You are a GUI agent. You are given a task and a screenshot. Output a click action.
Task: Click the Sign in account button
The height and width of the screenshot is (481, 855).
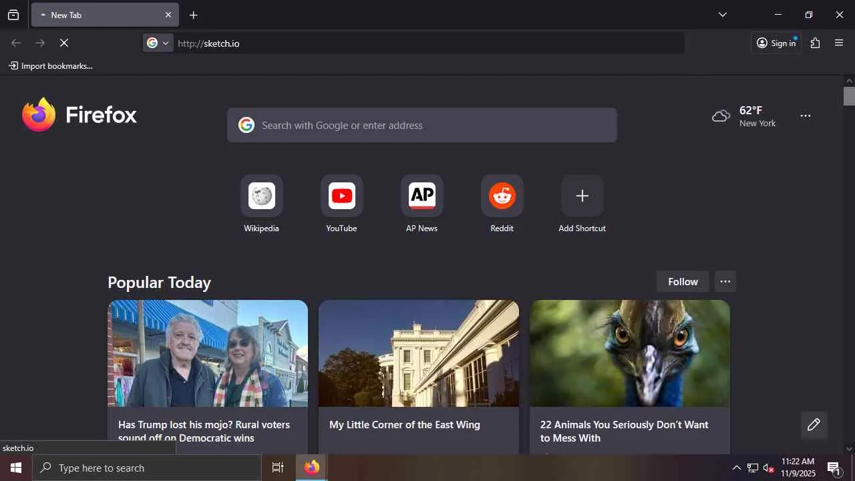(776, 43)
